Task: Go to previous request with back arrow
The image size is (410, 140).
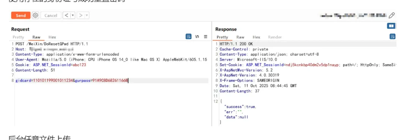Action: click(66, 16)
